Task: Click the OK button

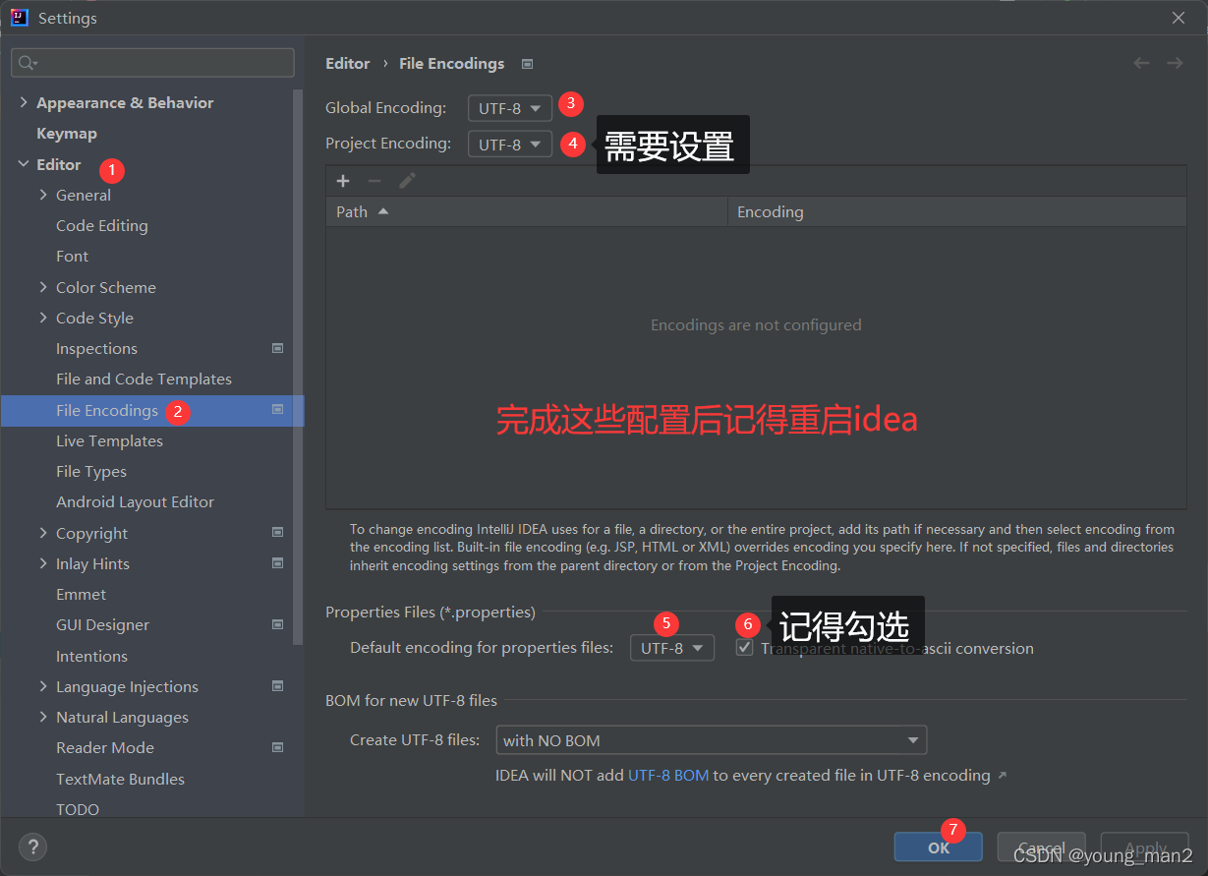Action: 939,847
